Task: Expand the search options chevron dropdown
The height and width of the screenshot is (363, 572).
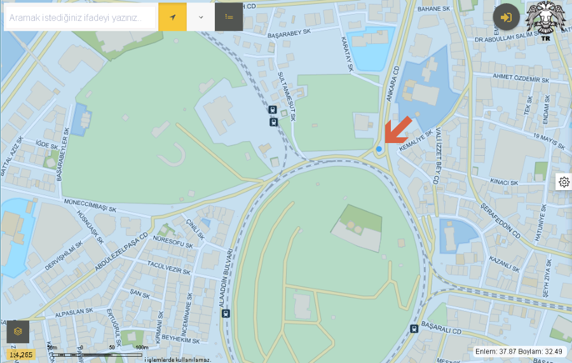Action: [201, 17]
